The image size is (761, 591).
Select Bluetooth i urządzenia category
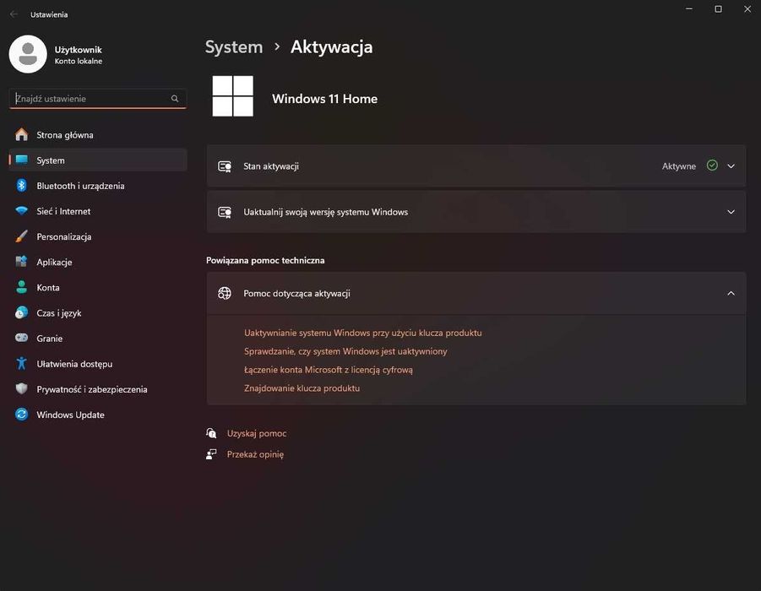(98, 186)
